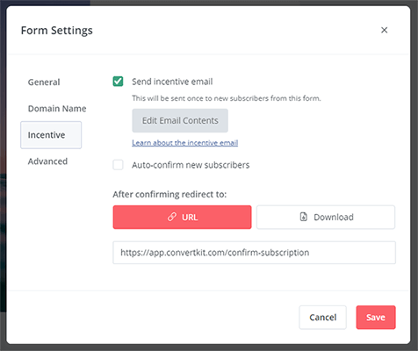Click the chain link icon on URL button
This screenshot has width=418, height=351.
click(172, 217)
